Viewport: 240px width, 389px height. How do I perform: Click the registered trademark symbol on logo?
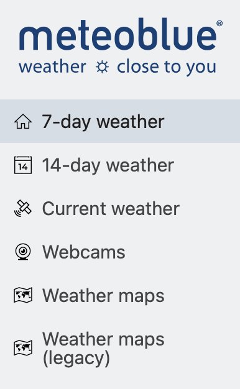219,24
